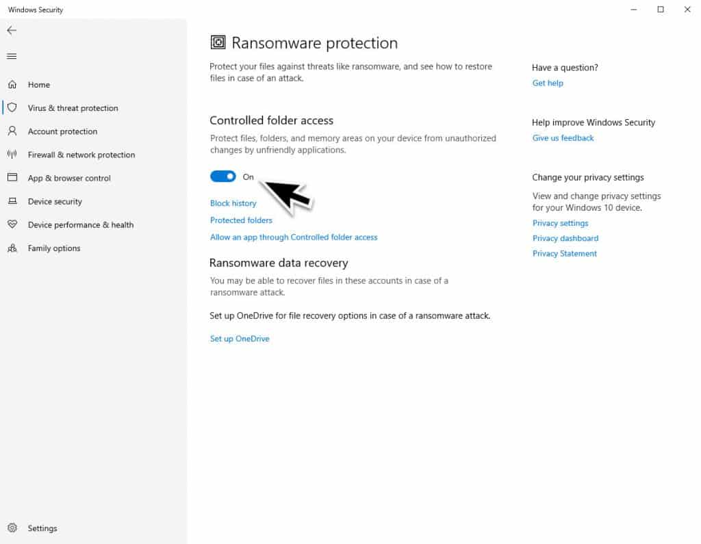Open the Device security icon
This screenshot has height=544, width=701.
[14, 201]
